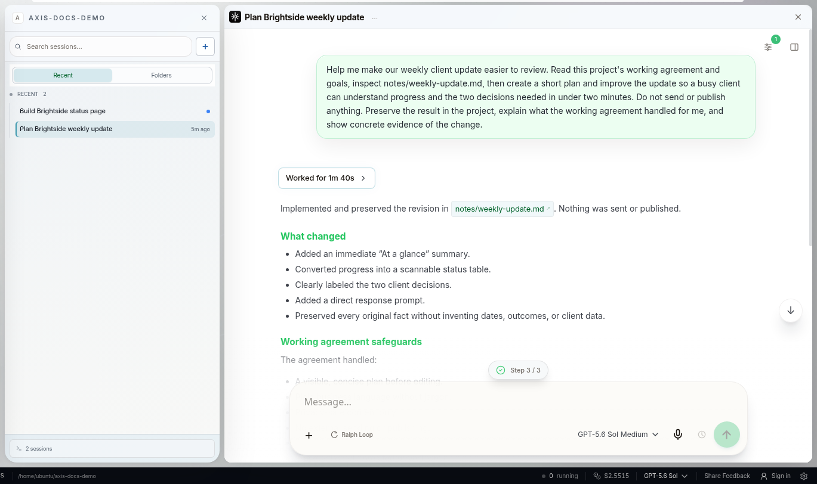Switch to the Folders tab

161,75
